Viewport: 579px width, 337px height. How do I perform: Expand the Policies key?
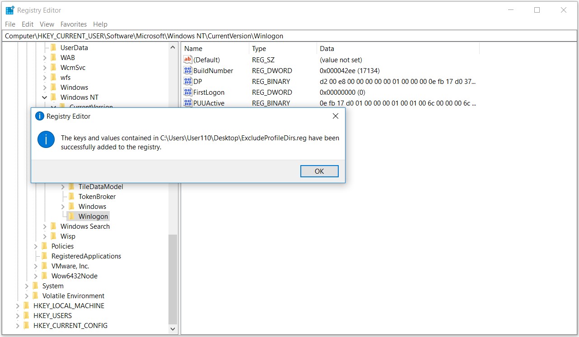coord(36,246)
